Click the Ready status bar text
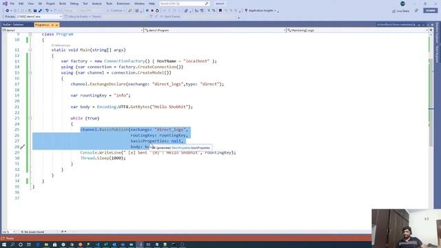Image resolution: width=441 pixels, height=248 pixels. click(10, 238)
